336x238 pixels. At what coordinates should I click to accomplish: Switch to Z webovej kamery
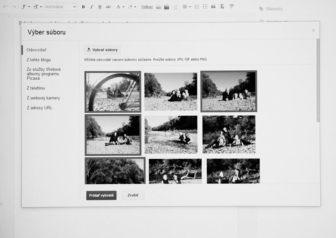click(43, 98)
